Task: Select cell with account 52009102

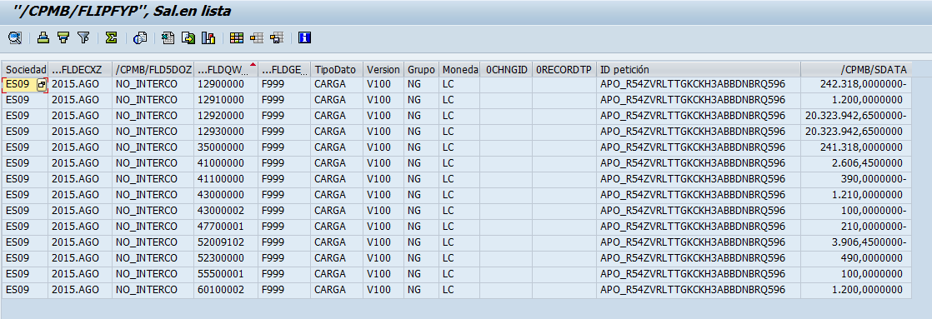Action: (x=226, y=242)
